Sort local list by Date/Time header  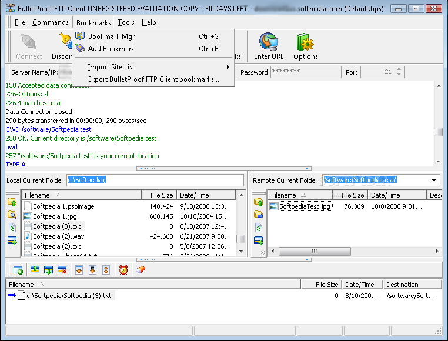click(x=206, y=195)
